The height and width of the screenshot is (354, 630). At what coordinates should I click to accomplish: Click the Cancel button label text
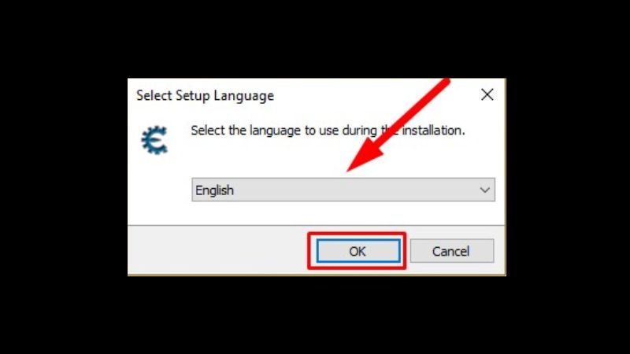[450, 252]
